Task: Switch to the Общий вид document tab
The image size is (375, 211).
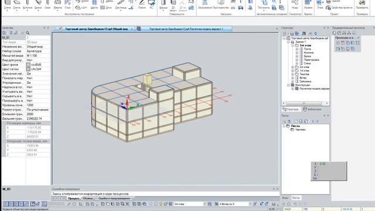Action: click(96, 29)
